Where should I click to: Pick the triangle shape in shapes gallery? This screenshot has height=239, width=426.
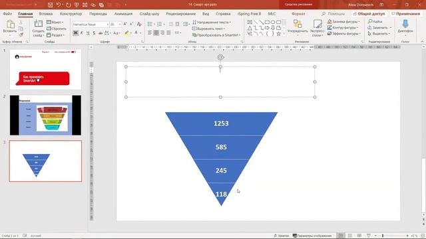coord(250,28)
